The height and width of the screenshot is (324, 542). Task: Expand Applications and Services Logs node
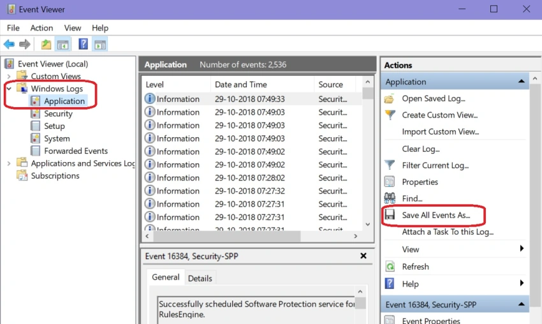tap(9, 163)
